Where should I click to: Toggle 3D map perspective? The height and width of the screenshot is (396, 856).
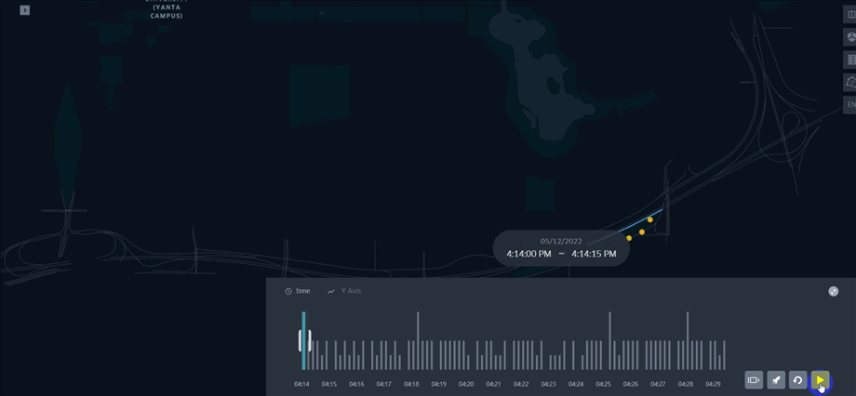(850, 37)
